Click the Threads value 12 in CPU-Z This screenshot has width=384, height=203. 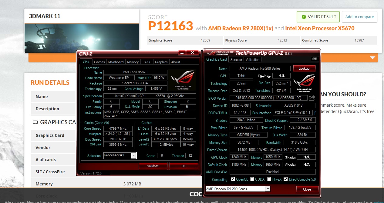(x=190, y=156)
